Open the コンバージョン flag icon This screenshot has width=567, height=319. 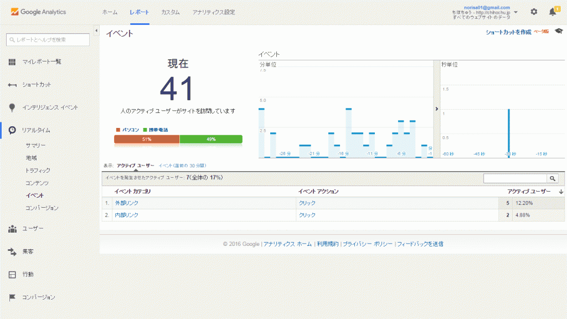pos(11,297)
